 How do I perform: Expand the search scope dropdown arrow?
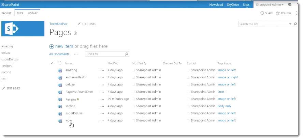click(x=290, y=24)
